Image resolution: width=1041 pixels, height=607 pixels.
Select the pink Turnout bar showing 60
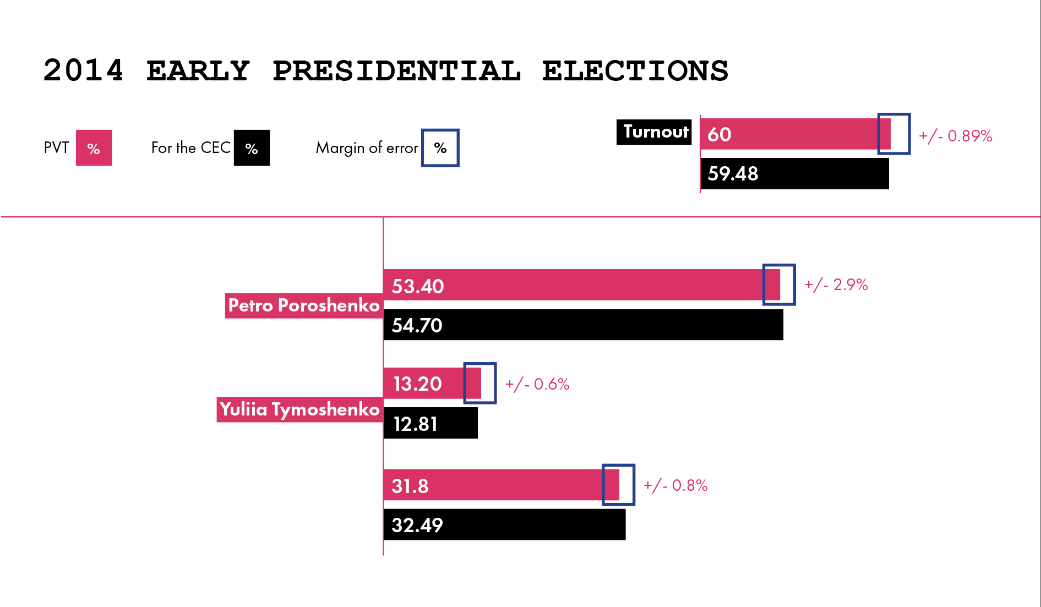click(x=788, y=134)
